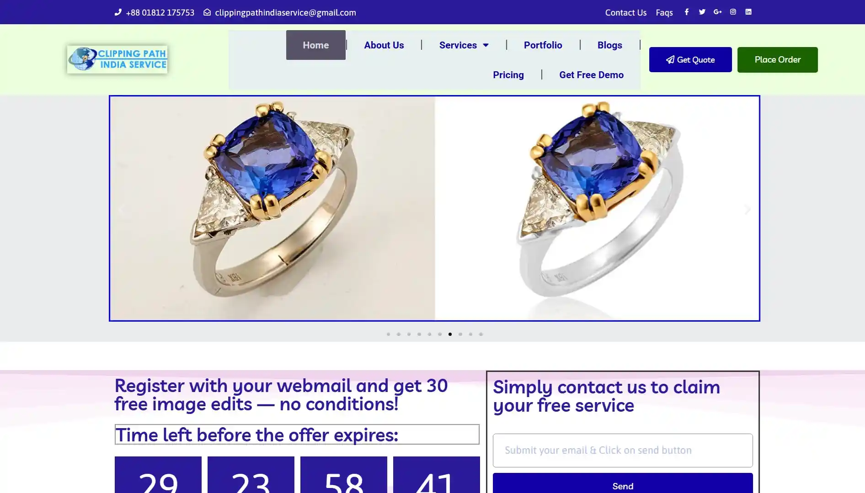This screenshot has width=865, height=493.
Task: Click the phone icon beside the number
Action: click(x=118, y=12)
